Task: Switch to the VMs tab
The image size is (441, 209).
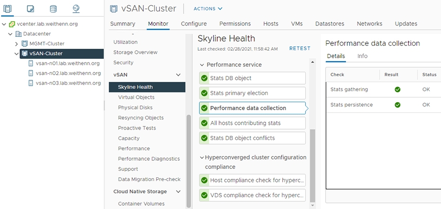Action: [297, 24]
